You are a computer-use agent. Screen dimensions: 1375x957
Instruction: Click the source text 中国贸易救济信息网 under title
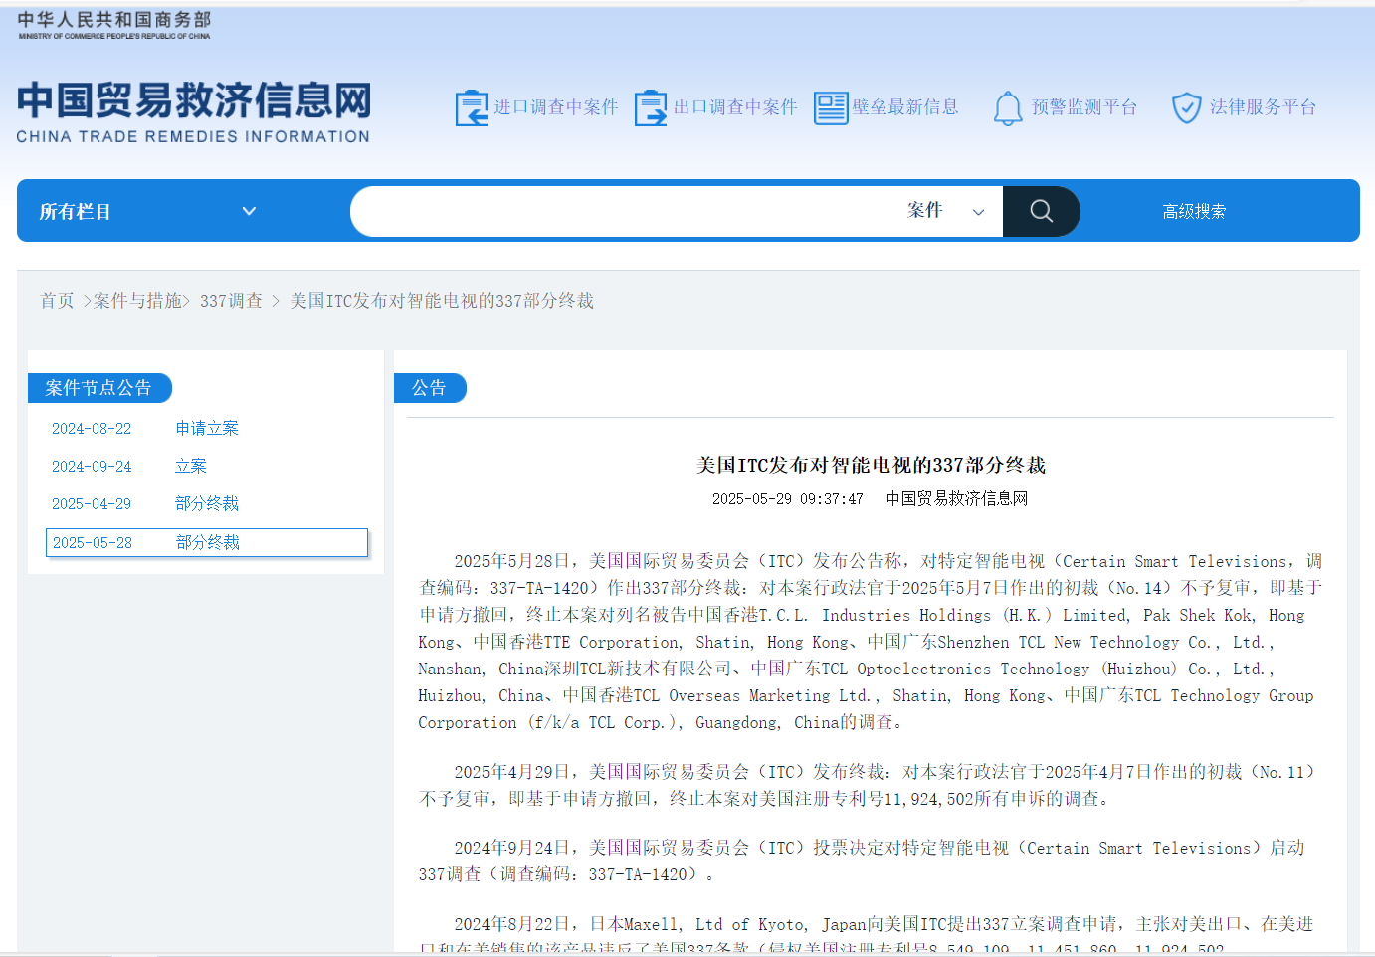tap(957, 498)
